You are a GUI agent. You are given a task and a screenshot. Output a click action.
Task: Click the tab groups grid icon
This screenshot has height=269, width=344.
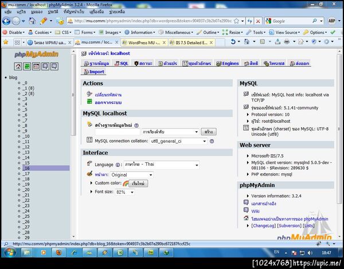pos(17,42)
